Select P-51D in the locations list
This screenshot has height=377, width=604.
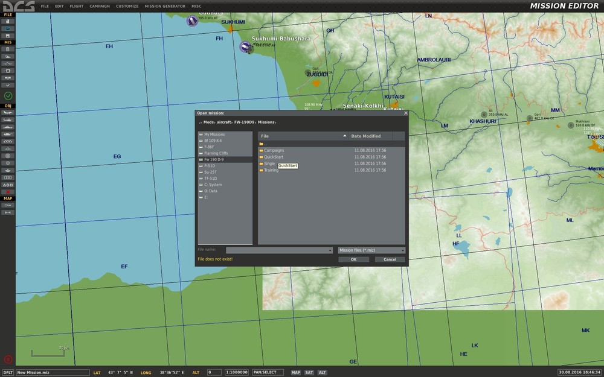[210, 165]
